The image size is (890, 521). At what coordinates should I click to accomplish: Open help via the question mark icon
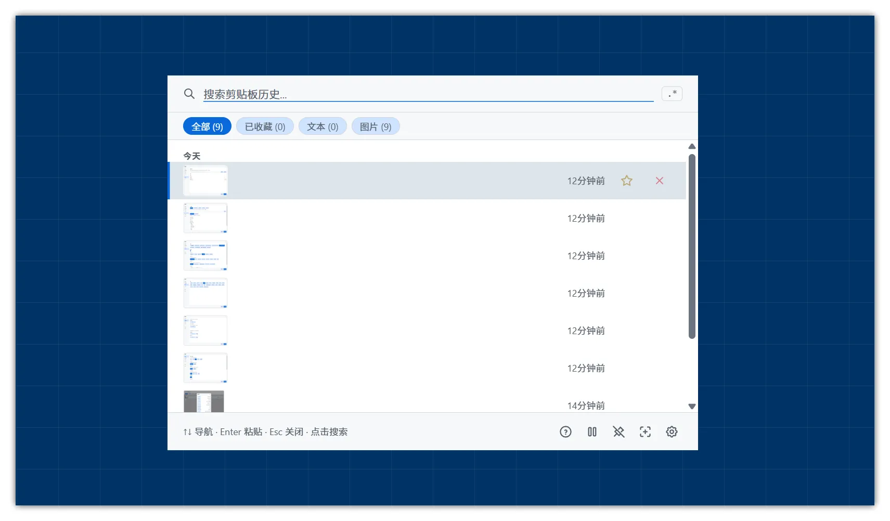tap(565, 431)
